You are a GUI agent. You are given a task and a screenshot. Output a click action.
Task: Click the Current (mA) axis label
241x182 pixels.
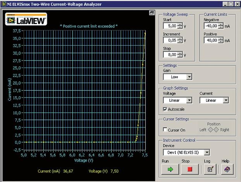pyautogui.click(x=10, y=89)
